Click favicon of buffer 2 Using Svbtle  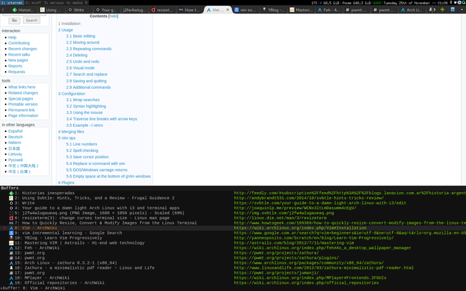coord(11,199)
